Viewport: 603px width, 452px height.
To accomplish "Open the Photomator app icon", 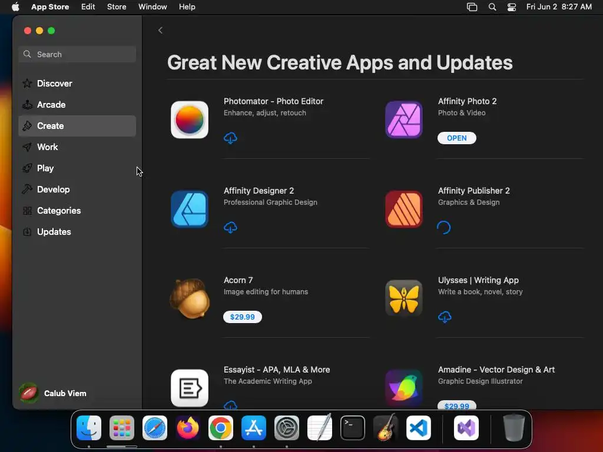I will point(190,119).
